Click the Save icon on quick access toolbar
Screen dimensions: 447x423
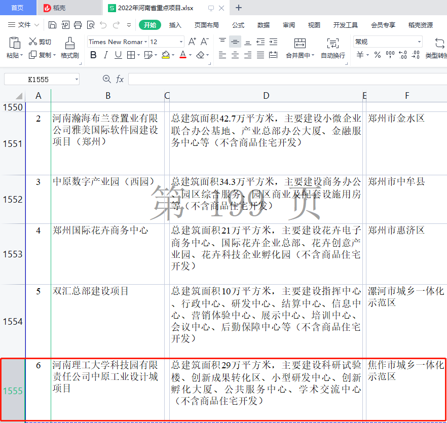53,24
